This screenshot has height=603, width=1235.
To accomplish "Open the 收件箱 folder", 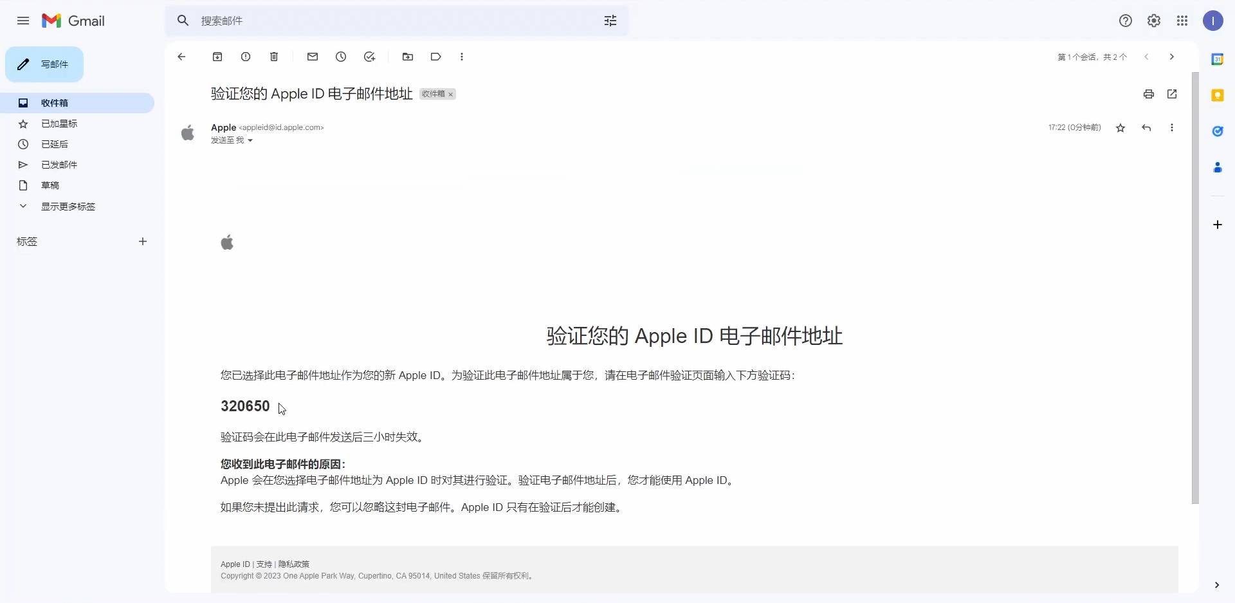I will tap(77, 103).
